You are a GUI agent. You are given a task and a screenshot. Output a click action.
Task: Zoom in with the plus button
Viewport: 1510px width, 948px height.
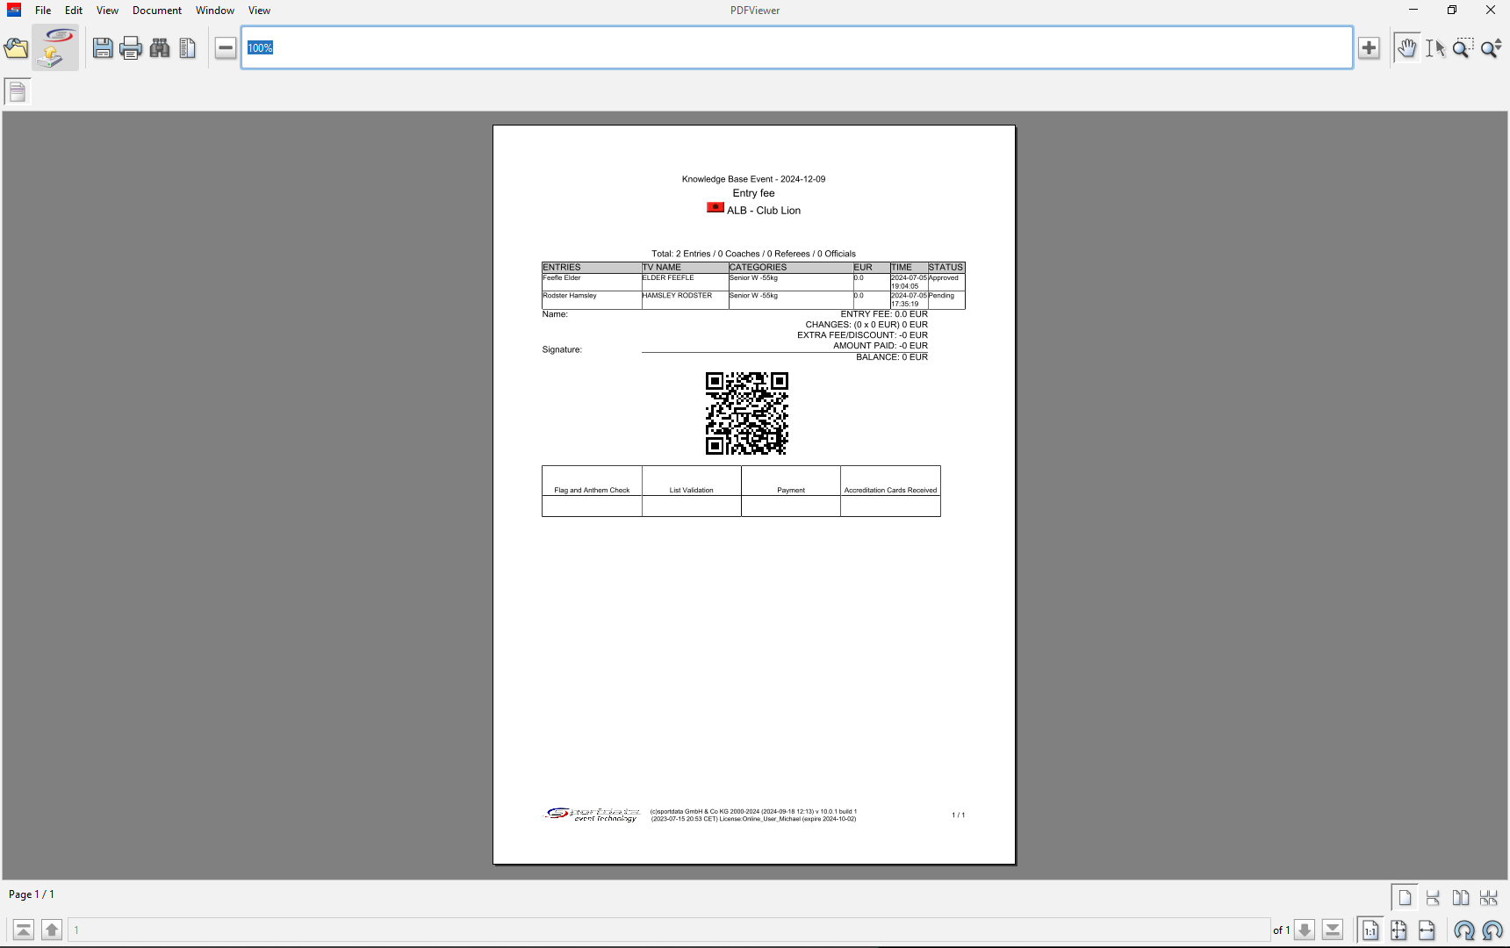(x=1369, y=47)
